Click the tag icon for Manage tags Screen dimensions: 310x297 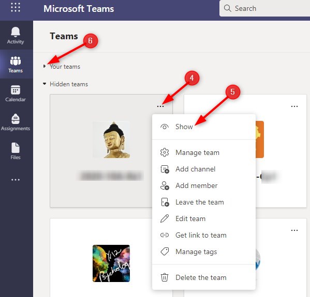[165, 252]
